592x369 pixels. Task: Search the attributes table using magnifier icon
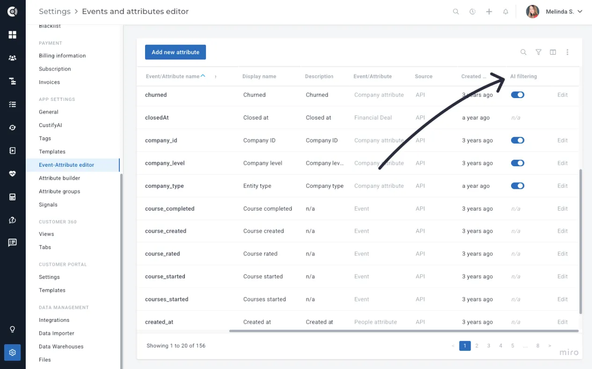(524, 52)
